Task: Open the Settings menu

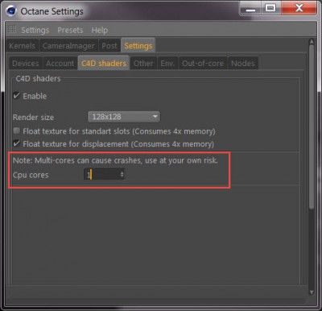Action: coord(35,30)
